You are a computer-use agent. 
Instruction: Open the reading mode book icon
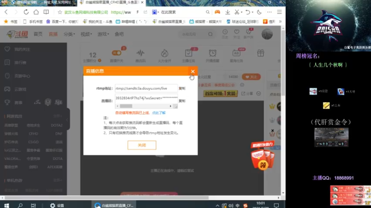(46, 12)
